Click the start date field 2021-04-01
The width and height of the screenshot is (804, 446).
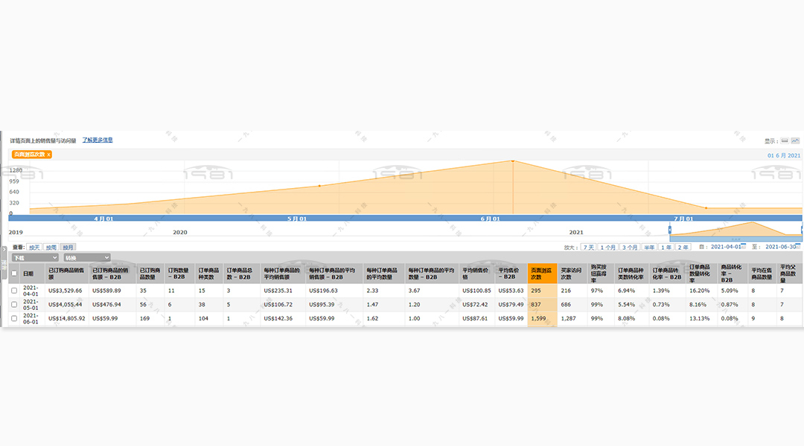tap(726, 247)
